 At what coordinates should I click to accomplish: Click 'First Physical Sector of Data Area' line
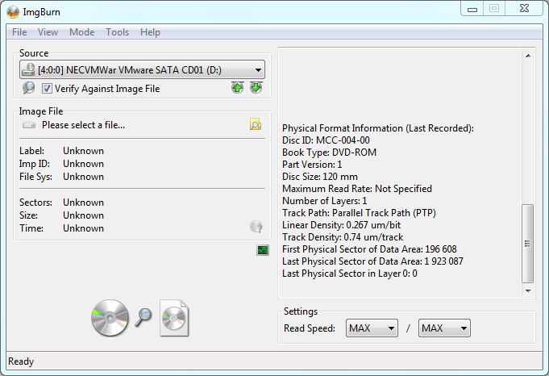click(369, 249)
